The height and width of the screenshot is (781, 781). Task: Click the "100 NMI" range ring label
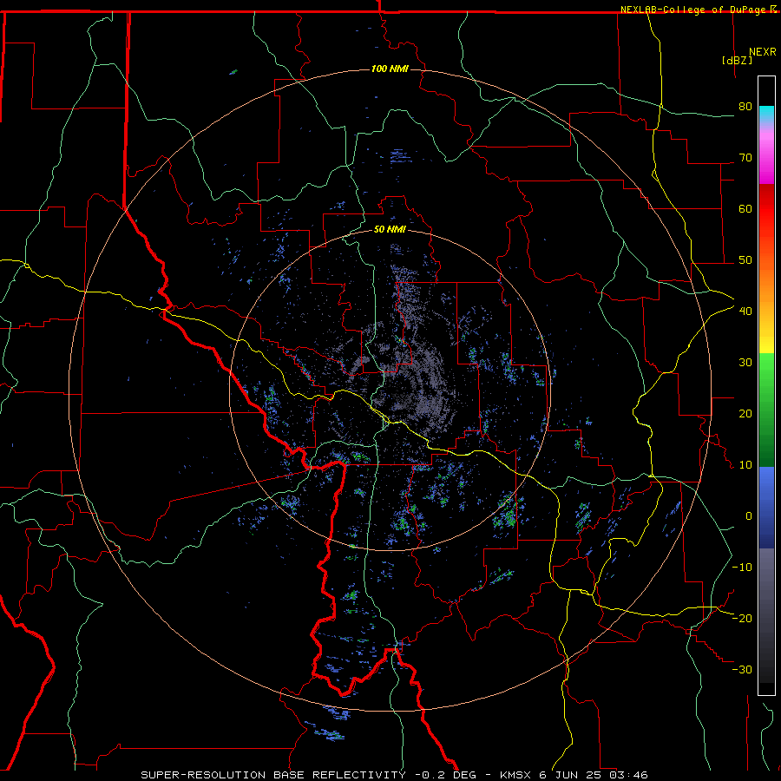coord(390,69)
